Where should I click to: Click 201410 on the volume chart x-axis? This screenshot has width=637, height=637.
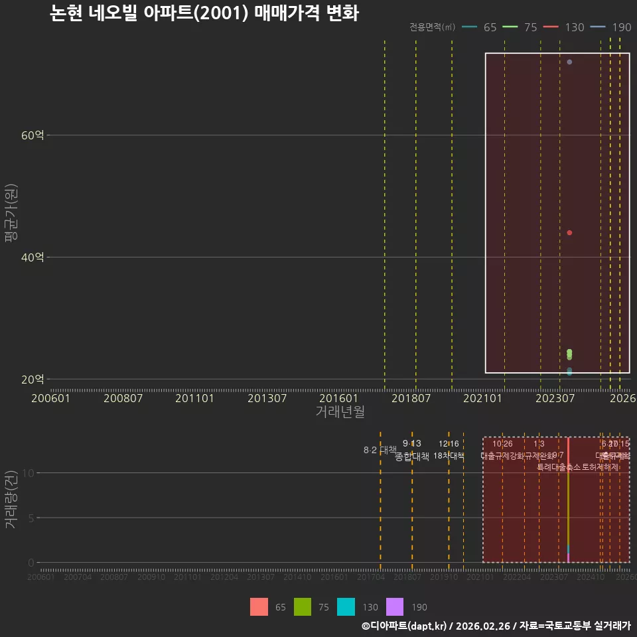click(297, 577)
